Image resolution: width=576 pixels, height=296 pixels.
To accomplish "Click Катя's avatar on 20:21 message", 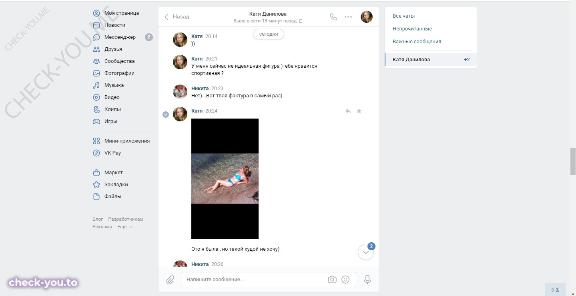I will point(180,62).
